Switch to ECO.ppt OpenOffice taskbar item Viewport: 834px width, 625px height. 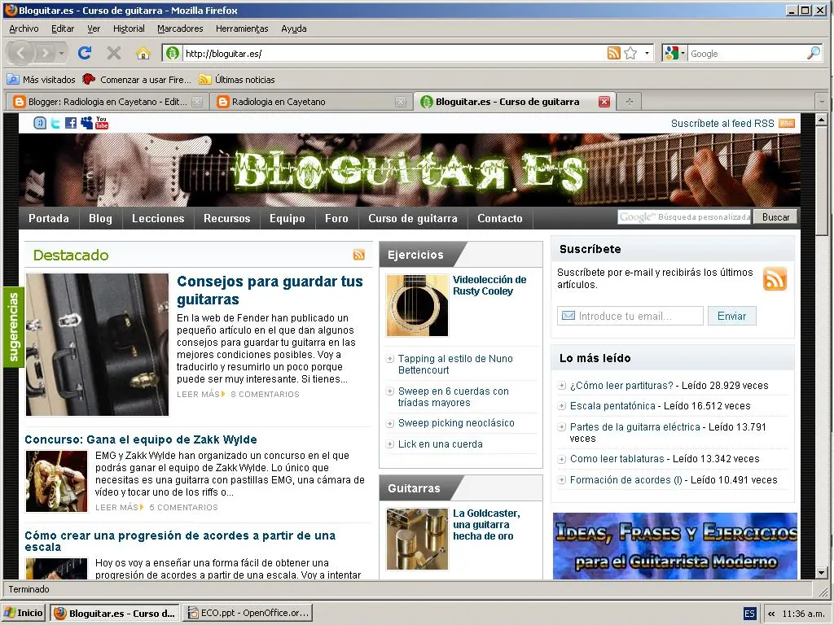point(248,614)
